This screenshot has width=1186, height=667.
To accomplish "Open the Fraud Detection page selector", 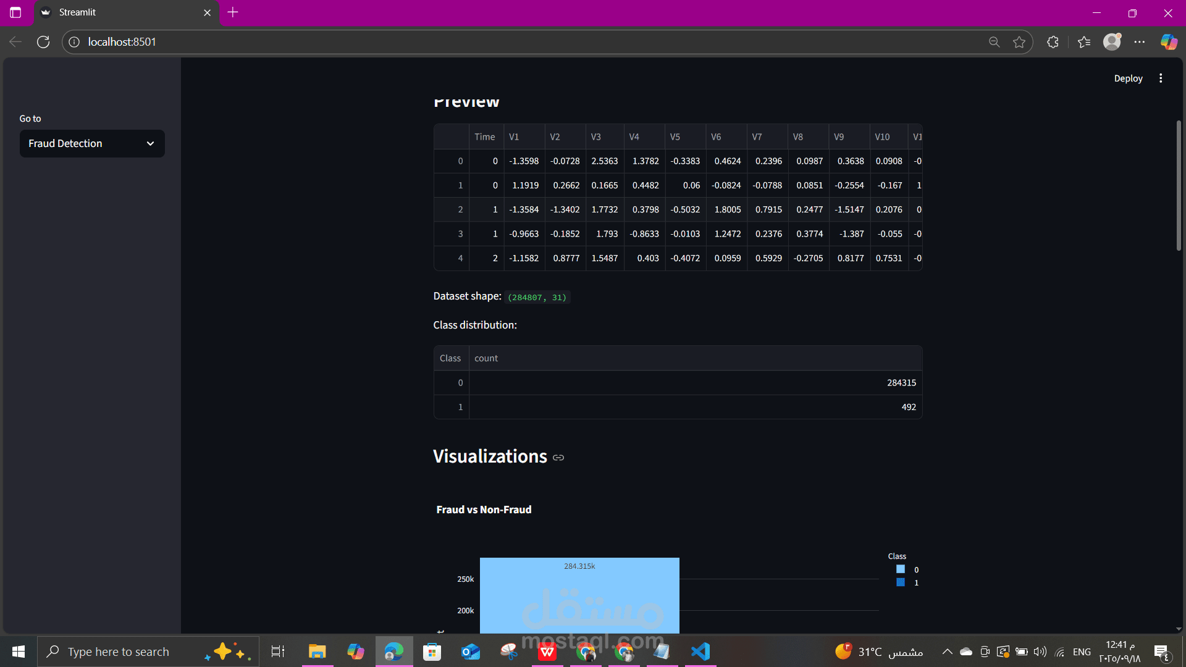I will click(x=91, y=143).
